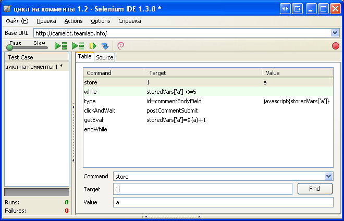Click the double-arrow title bar button

[x=285, y=9]
